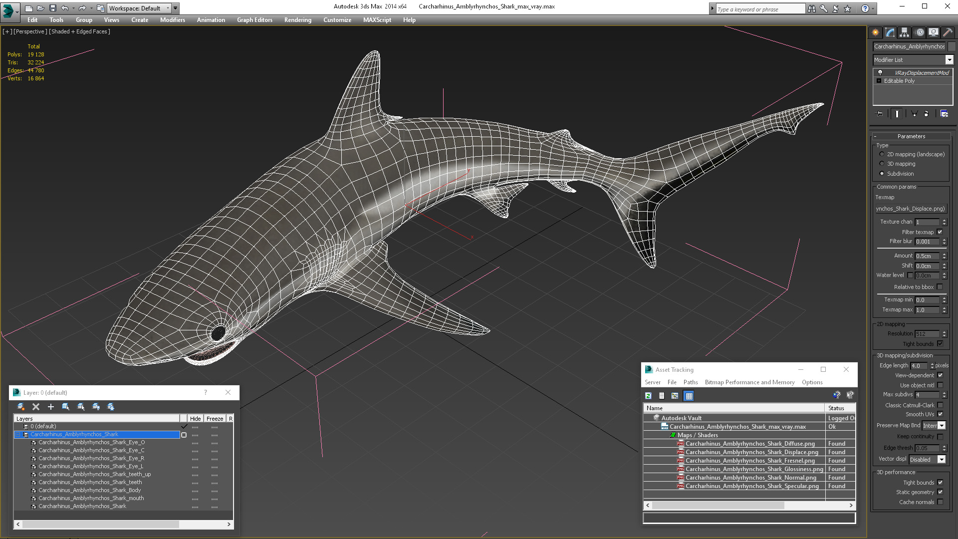Viewport: 958px width, 539px height.
Task: Click Make Unique icon below modifier stack
Action: (914, 114)
